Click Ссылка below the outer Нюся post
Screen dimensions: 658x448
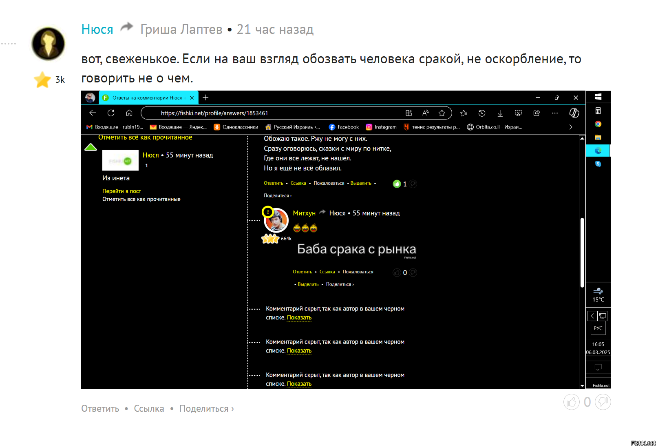pyautogui.click(x=149, y=408)
